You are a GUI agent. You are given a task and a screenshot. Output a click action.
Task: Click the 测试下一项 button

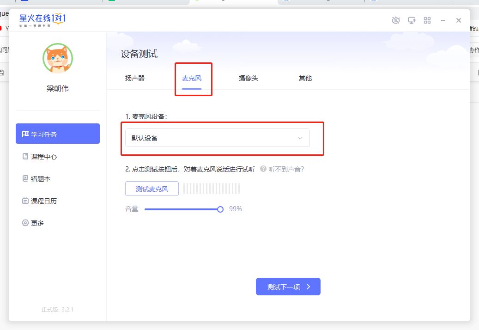[x=288, y=287]
